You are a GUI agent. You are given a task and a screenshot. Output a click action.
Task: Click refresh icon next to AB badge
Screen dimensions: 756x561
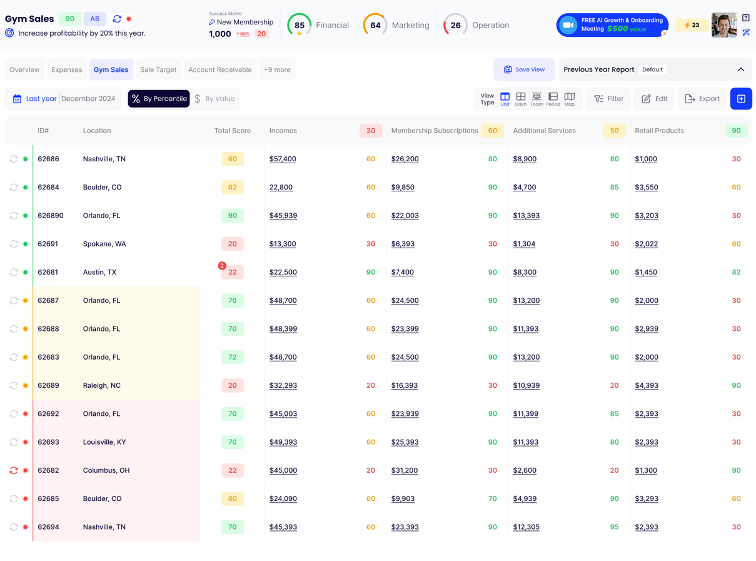(117, 19)
